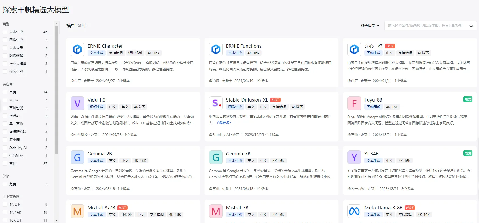479x223 pixels.
Task: Check the 文本生成 category filter
Action: (5, 32)
